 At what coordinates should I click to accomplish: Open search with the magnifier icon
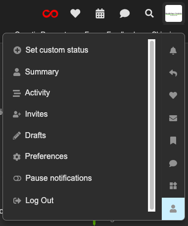(x=149, y=13)
